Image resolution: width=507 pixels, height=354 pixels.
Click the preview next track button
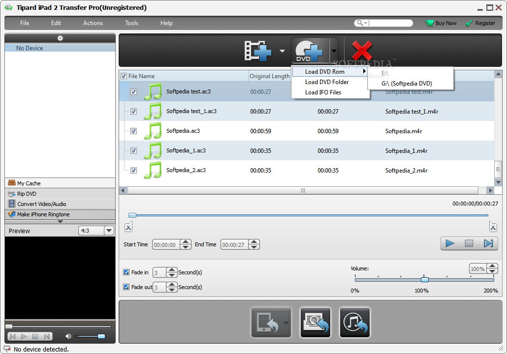pyautogui.click(x=47, y=337)
